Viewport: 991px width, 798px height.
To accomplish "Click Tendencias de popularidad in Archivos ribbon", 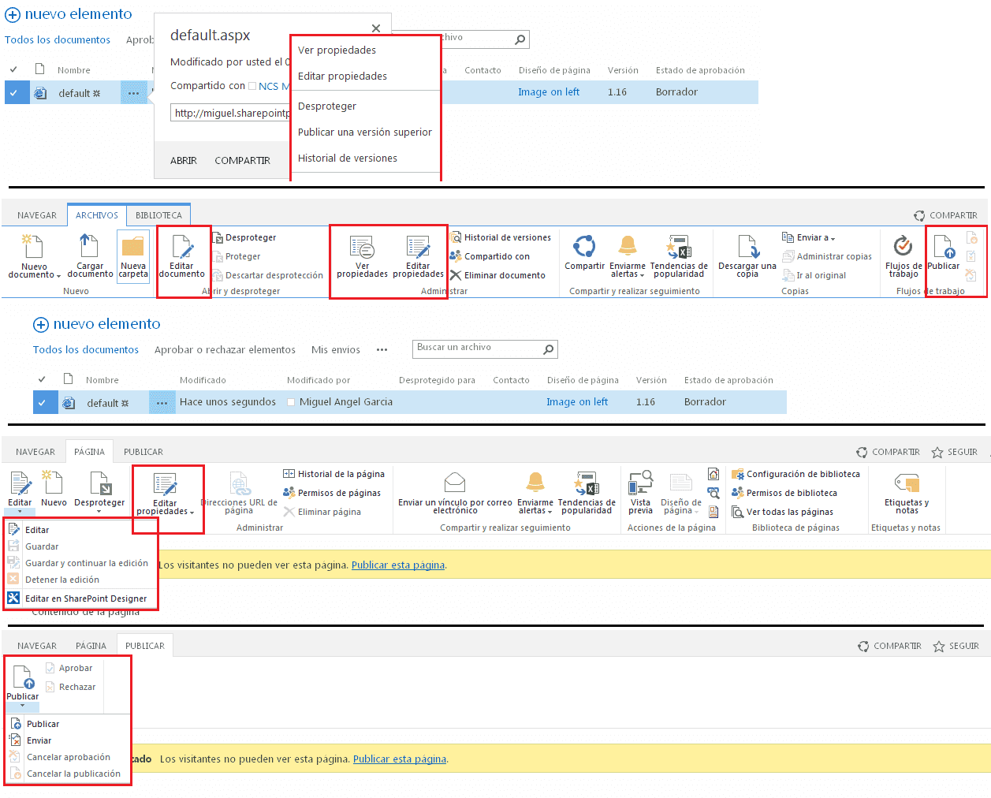I will coord(679,255).
